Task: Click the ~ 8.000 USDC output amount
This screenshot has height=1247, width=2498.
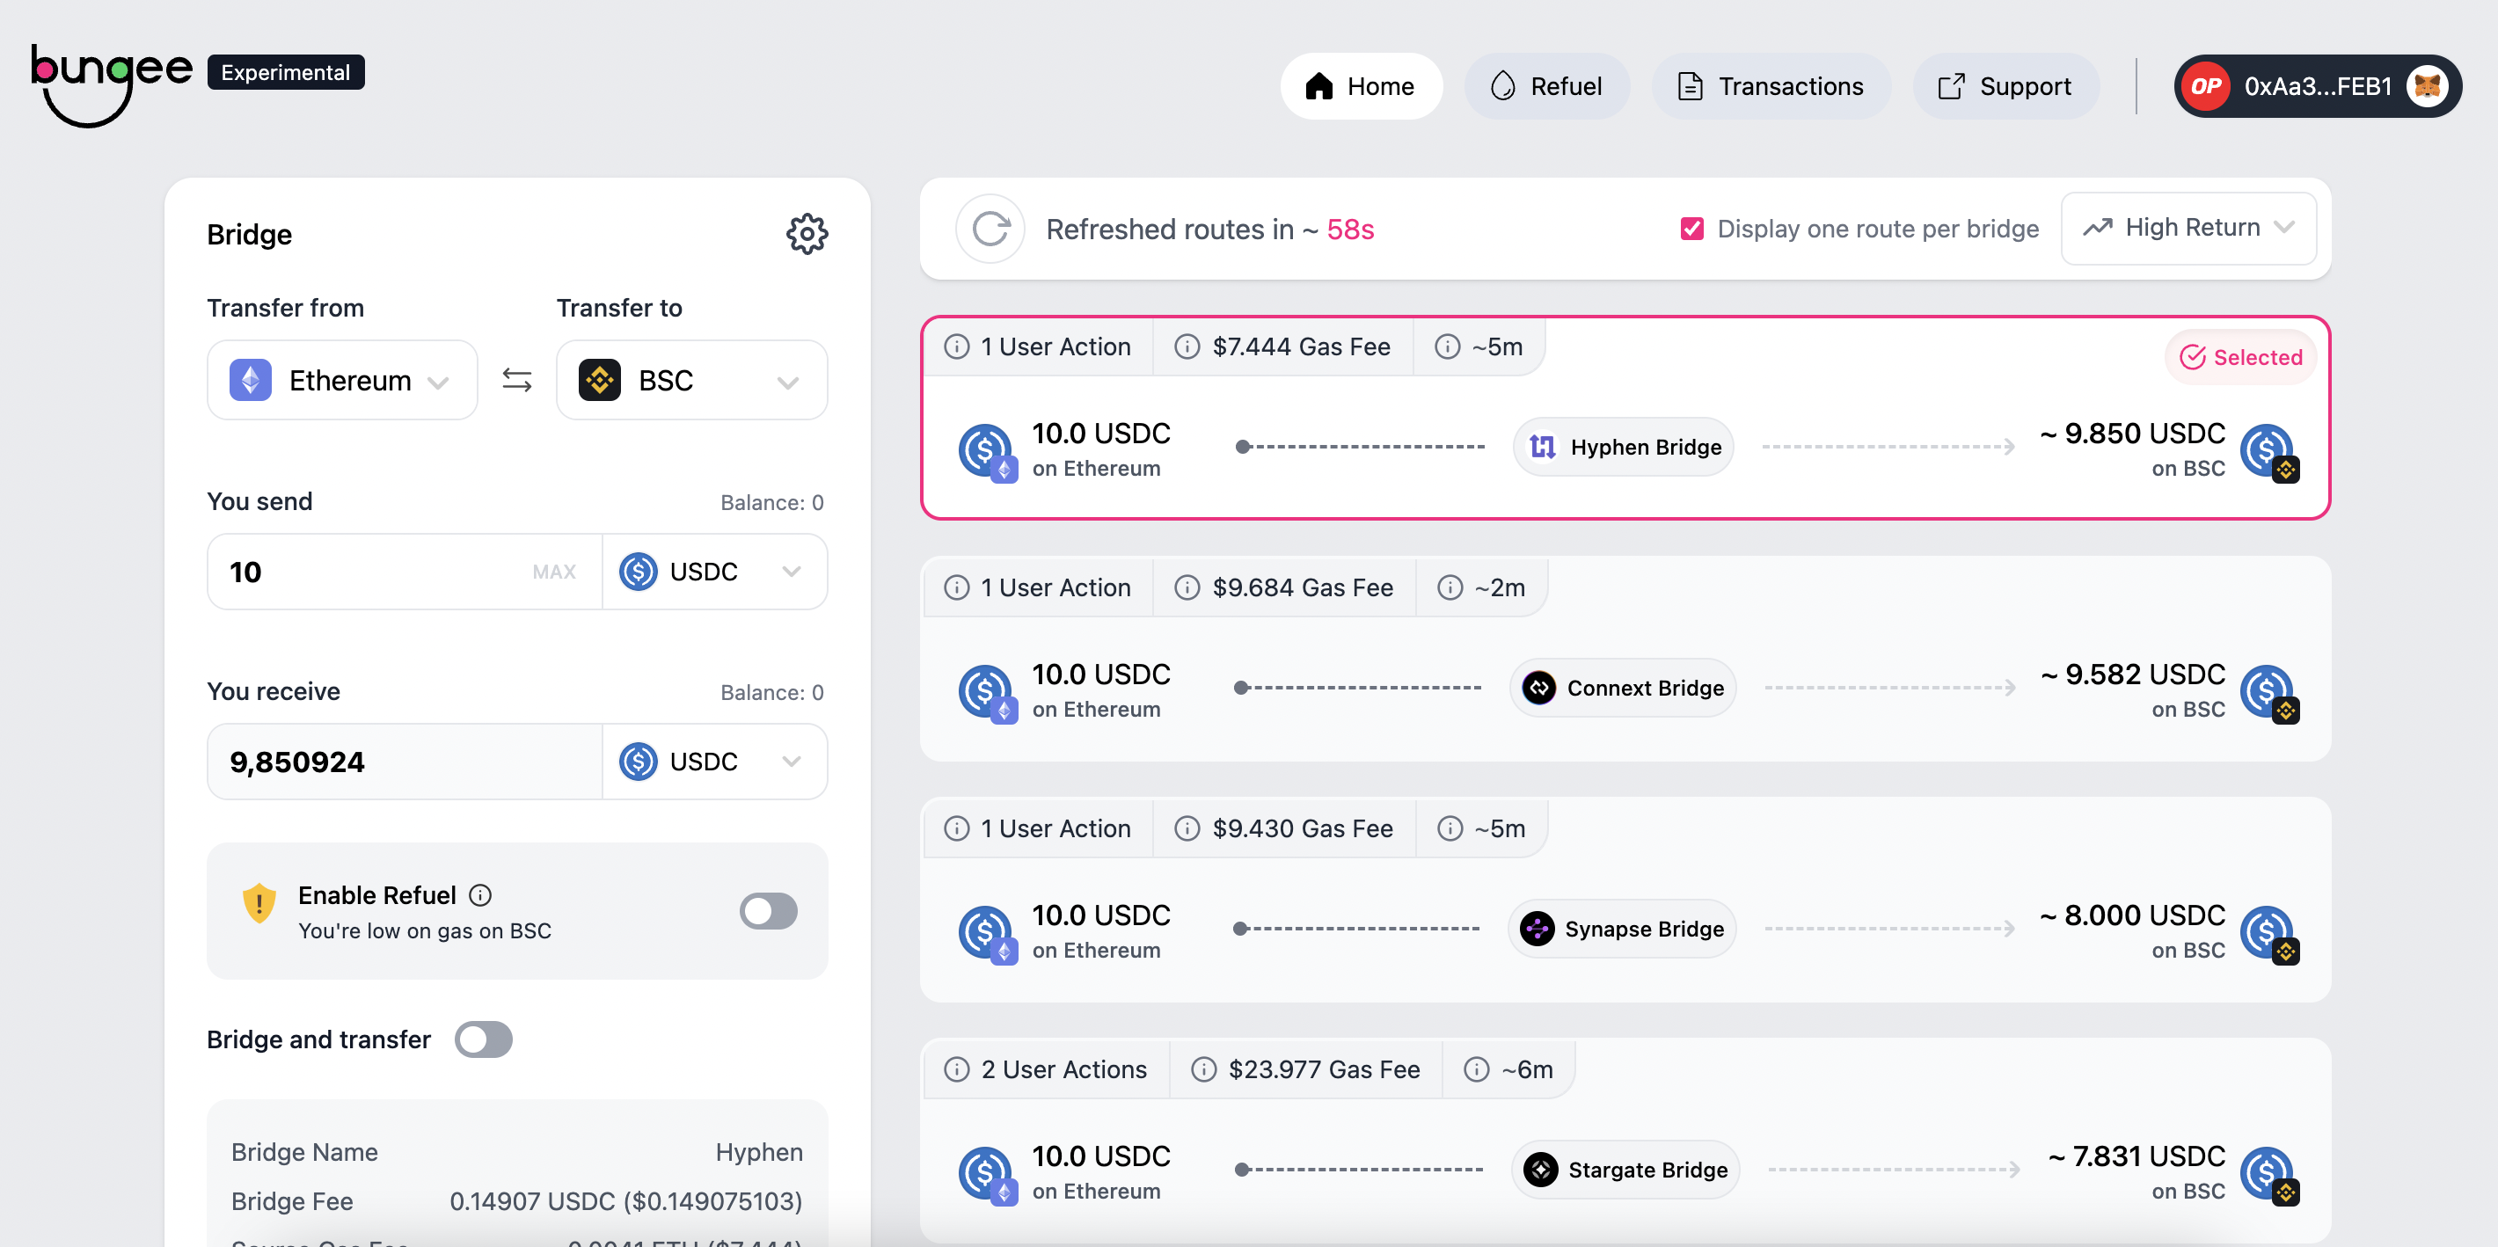Action: 2131,915
